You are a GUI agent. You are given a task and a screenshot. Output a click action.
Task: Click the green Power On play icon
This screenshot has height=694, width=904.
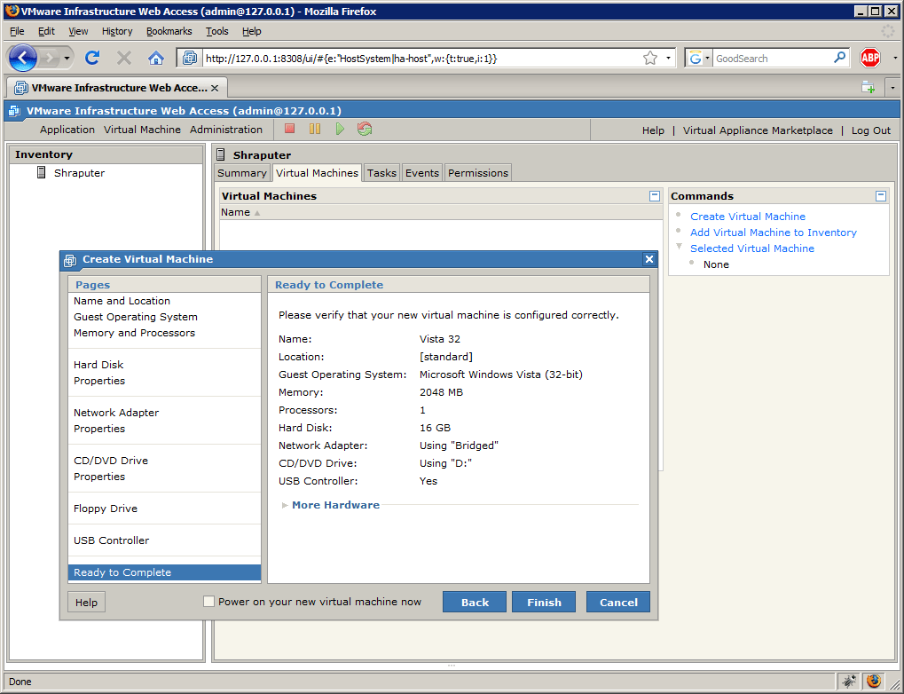[340, 129]
